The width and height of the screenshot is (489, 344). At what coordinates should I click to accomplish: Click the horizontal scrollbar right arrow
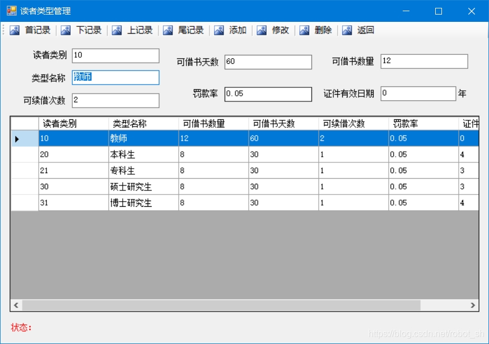(473, 305)
